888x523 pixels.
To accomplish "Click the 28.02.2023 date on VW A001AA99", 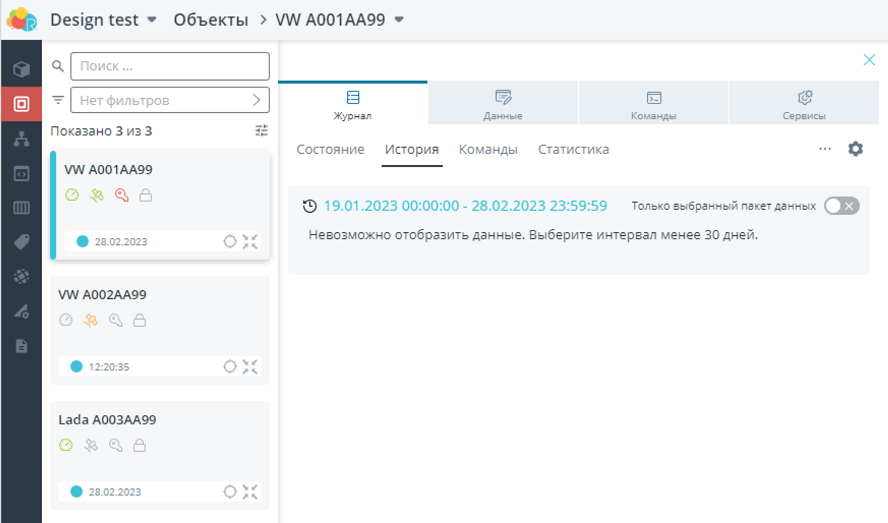I will (121, 242).
